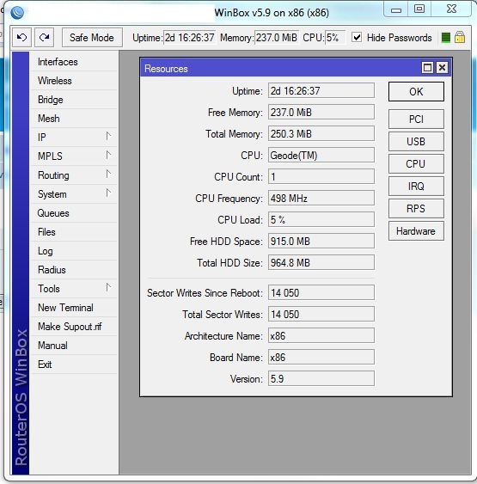Open the Radius menu item
Image resolution: width=477 pixels, height=484 pixels.
click(x=74, y=270)
